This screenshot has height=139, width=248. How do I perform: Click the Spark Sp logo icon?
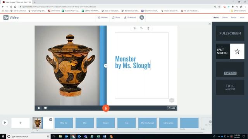tap(6, 17)
